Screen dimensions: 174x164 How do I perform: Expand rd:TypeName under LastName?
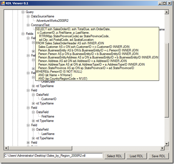click(x=33, y=138)
